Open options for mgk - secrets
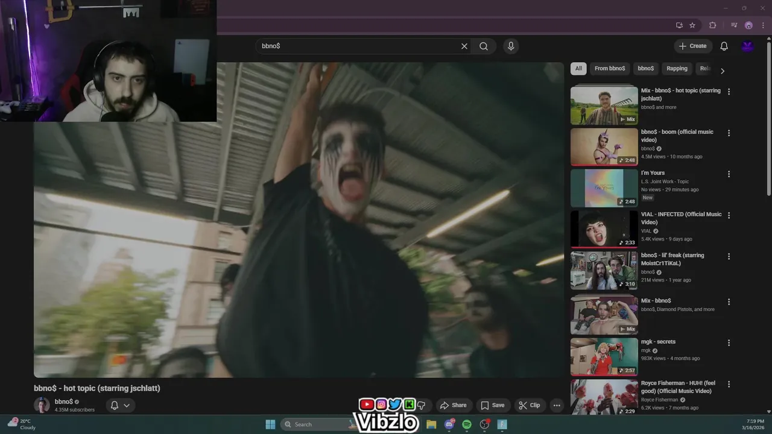This screenshot has width=772, height=434. pyautogui.click(x=729, y=342)
